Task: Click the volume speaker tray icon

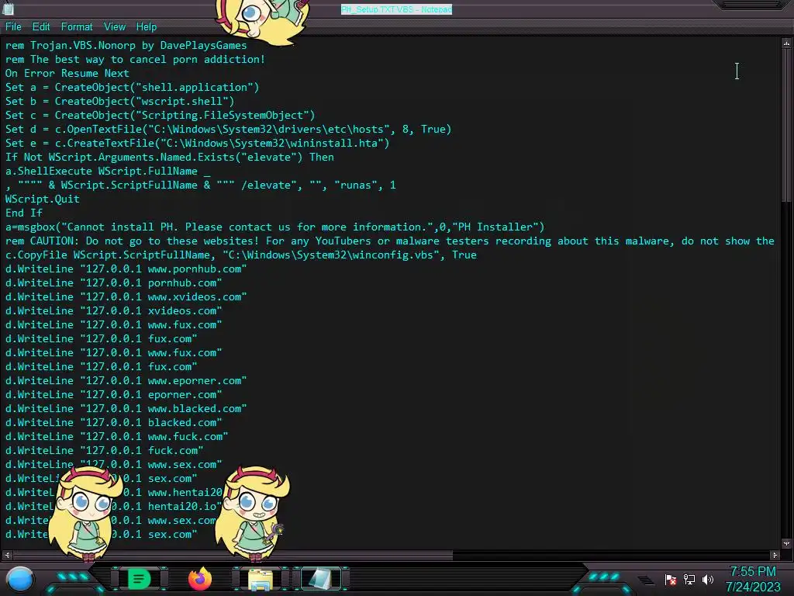Action: click(708, 579)
